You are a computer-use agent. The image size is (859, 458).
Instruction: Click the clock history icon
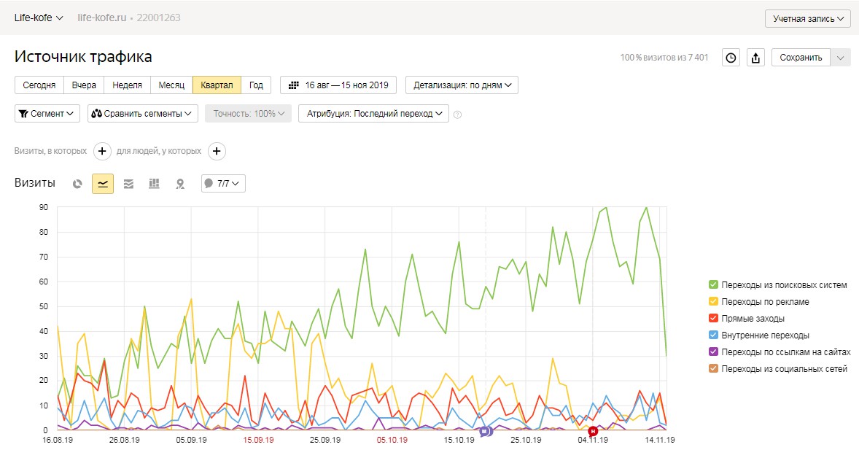point(731,58)
